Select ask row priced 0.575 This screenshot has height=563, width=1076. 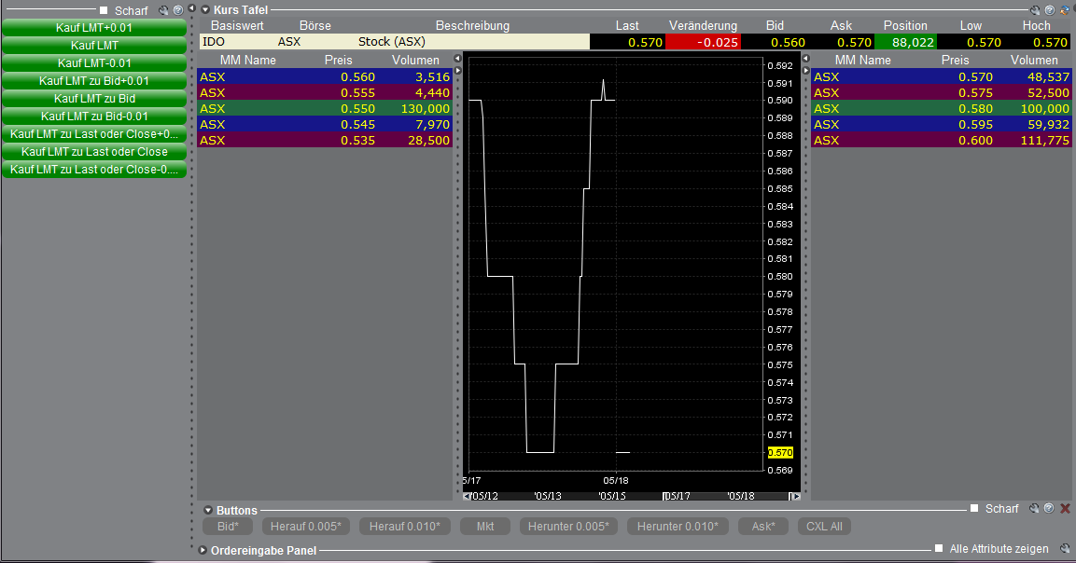[942, 92]
